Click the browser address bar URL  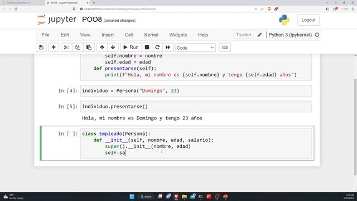(120, 9)
